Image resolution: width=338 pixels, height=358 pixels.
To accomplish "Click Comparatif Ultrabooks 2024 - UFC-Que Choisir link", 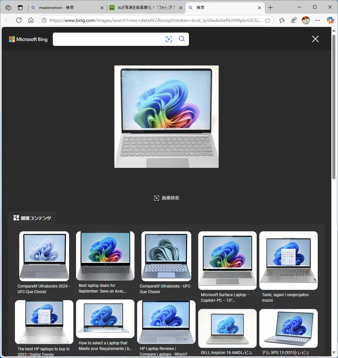I will [43, 289].
